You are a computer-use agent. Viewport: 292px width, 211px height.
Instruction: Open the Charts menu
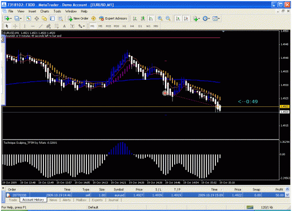45,11
